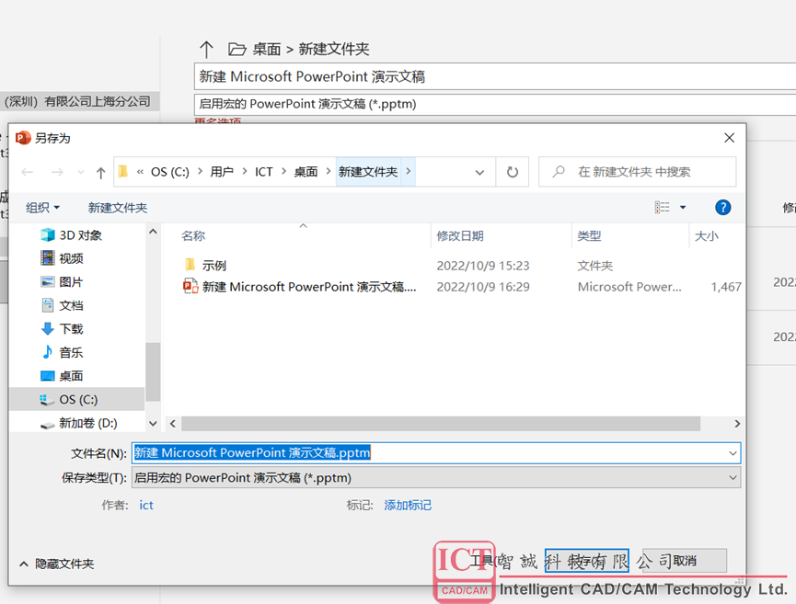
Task: Select 视频 in the navigation pane
Action: point(71,258)
